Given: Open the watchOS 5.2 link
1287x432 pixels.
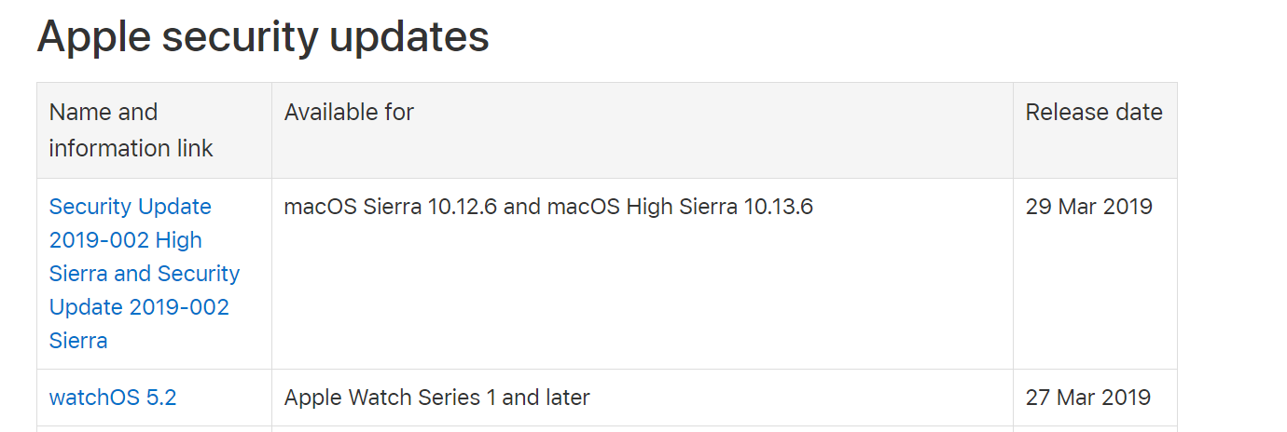Looking at the screenshot, I should [112, 398].
